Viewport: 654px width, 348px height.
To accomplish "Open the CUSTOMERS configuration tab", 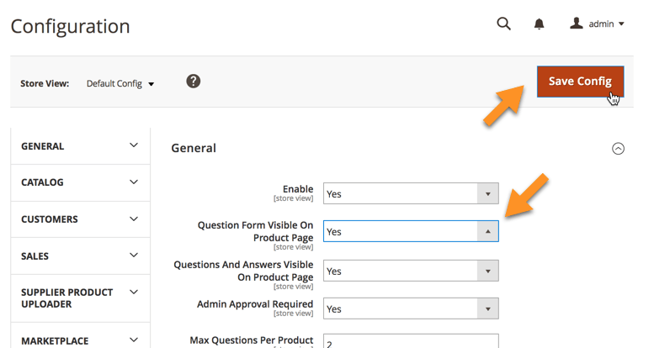I will 80,219.
